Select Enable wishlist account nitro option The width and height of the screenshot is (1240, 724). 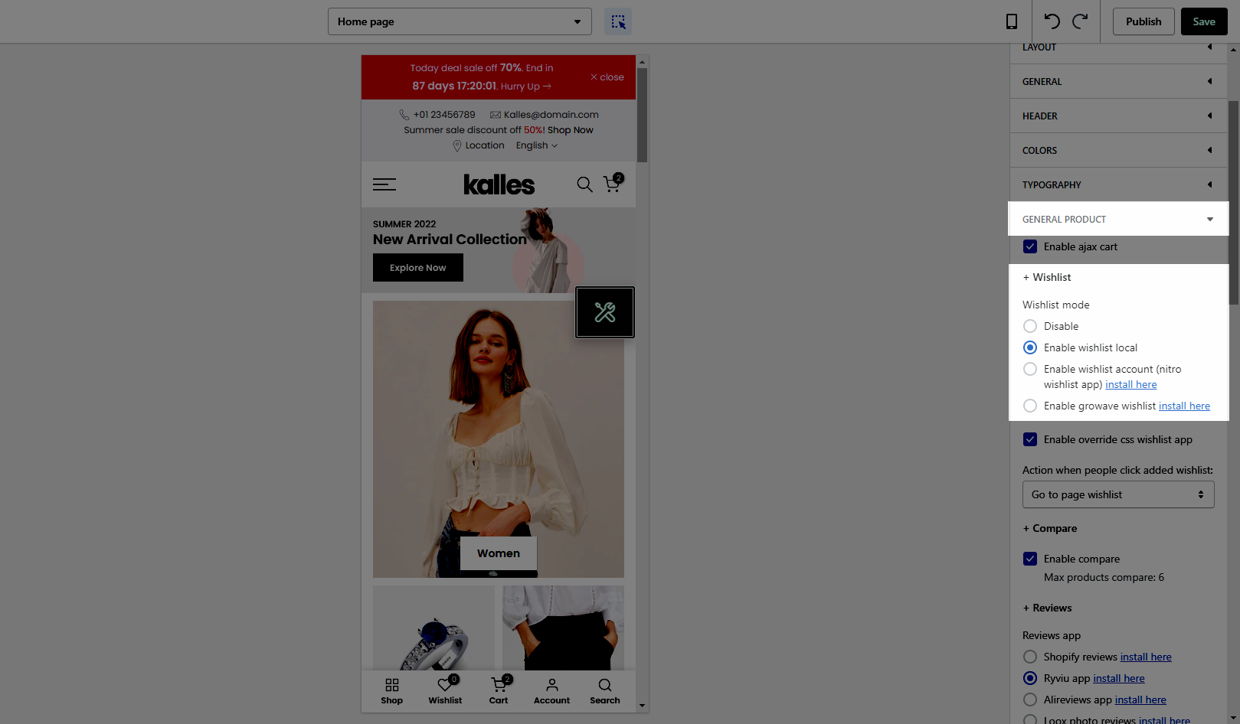tap(1030, 369)
